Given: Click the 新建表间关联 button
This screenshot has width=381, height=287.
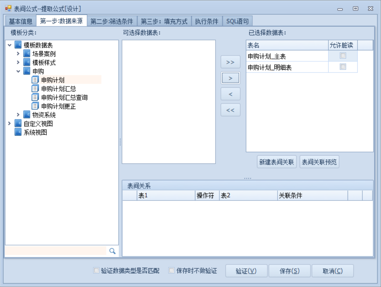Looking at the screenshot, I should [277, 163].
